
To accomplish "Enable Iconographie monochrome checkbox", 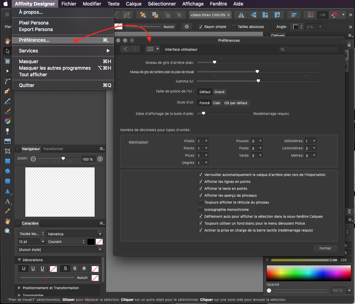I will (x=201, y=209).
